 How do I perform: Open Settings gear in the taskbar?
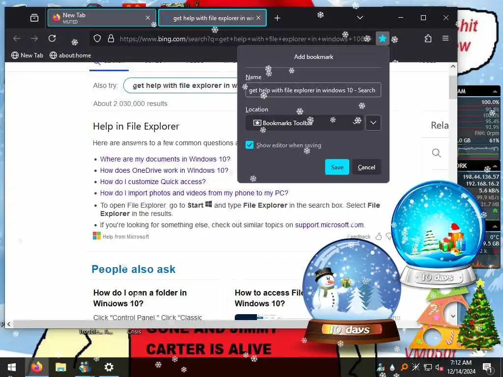coord(109,367)
